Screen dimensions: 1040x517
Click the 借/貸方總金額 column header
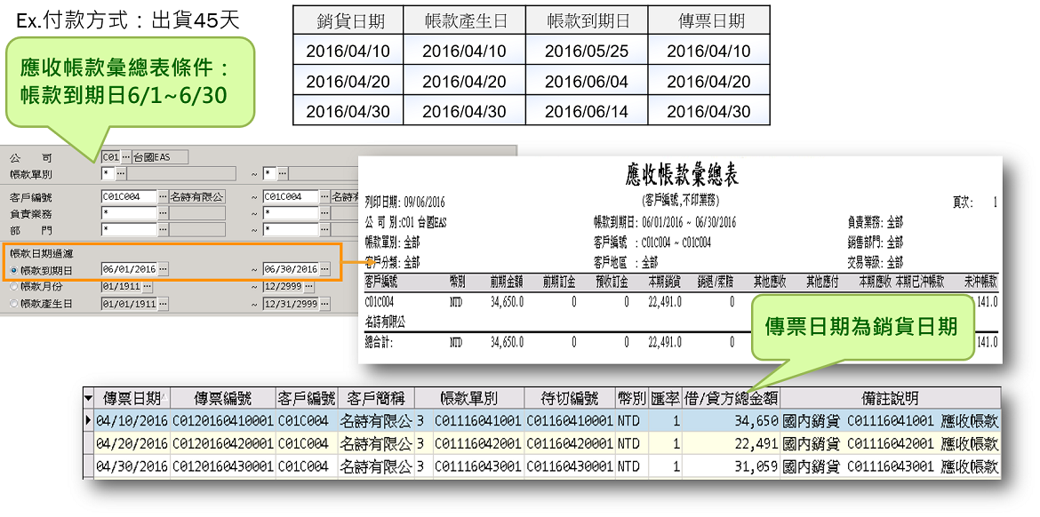coord(732,398)
